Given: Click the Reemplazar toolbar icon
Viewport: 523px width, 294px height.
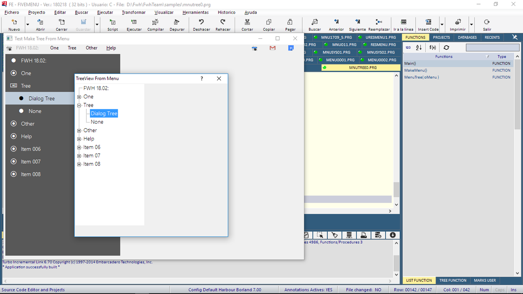Looking at the screenshot, I should [x=379, y=22].
